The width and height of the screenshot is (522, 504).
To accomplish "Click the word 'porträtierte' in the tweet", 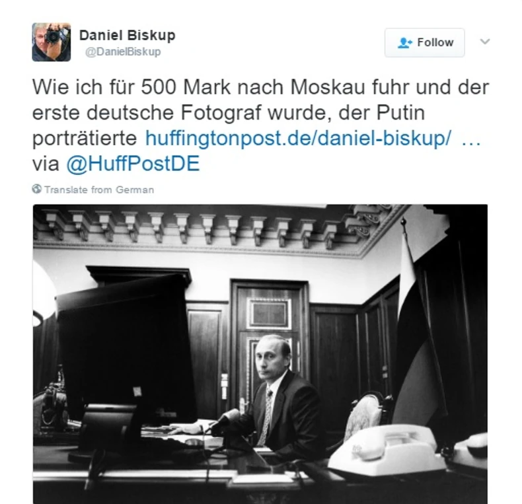I will [x=85, y=138].
